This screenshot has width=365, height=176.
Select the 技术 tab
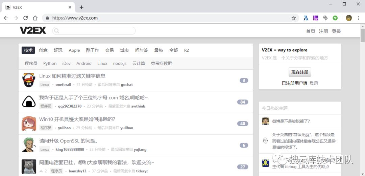tap(28, 50)
